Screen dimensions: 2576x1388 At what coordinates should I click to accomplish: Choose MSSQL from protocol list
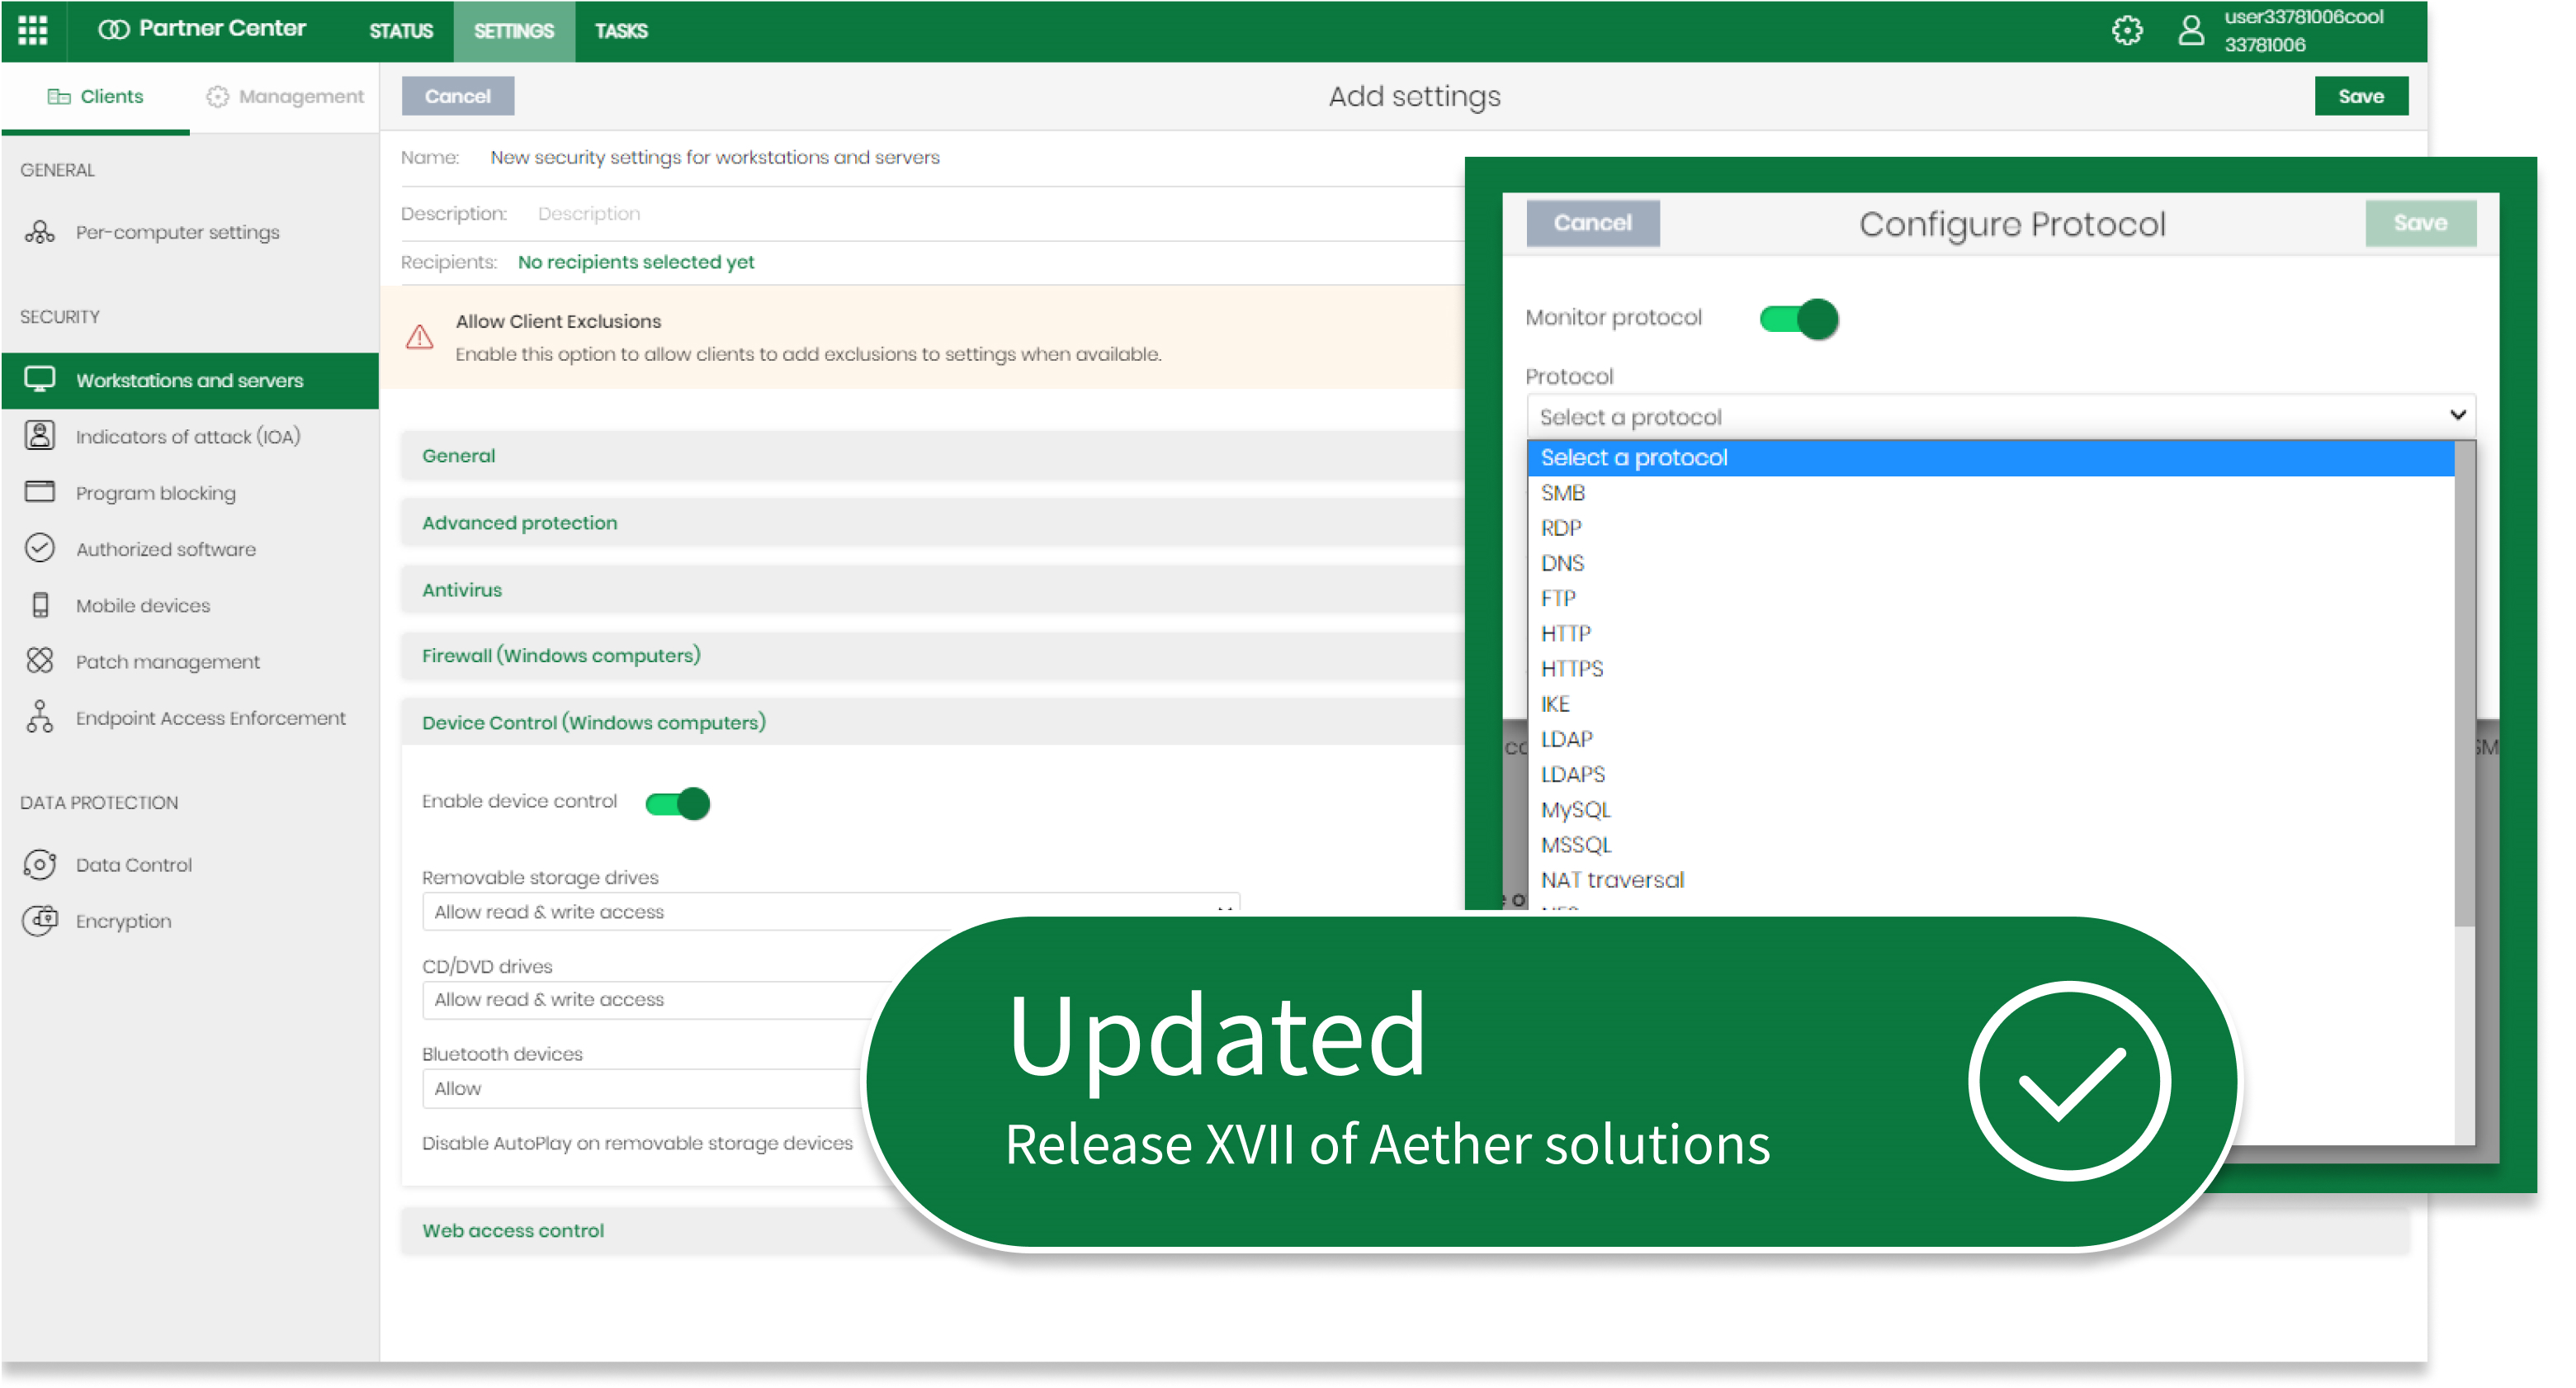pos(1990,845)
